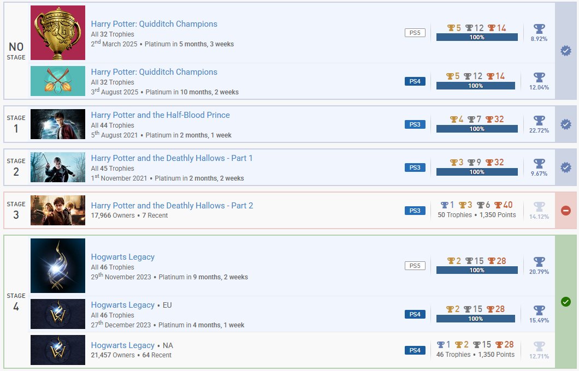Image resolution: width=579 pixels, height=371 pixels.
Task: Click '27th December 2023' completion date
Action: 121,325
